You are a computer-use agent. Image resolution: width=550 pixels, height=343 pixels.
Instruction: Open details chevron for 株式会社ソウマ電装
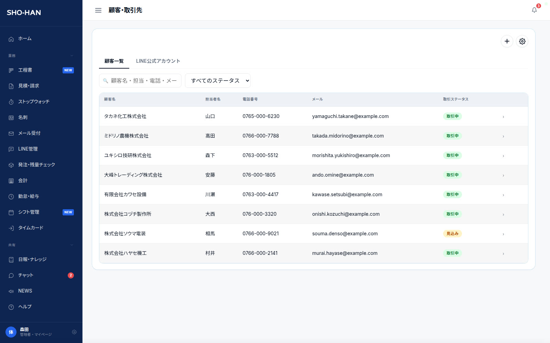503,234
